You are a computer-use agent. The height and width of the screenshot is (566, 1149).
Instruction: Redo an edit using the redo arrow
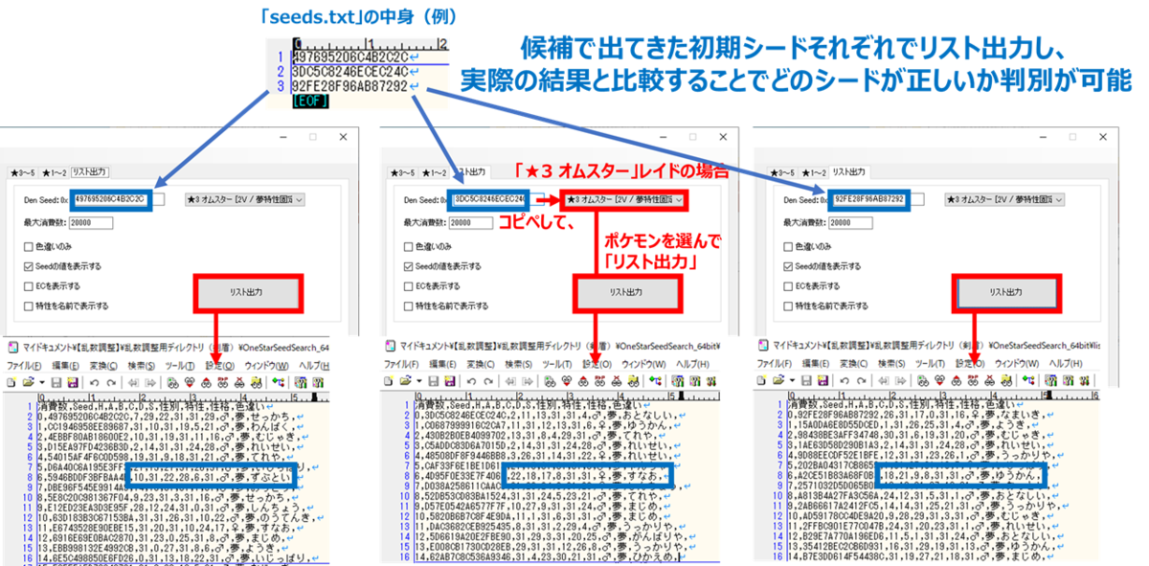[111, 382]
